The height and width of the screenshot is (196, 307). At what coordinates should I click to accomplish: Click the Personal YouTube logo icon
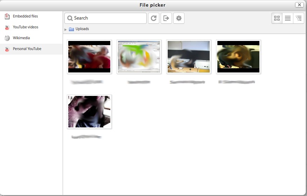pos(7,49)
